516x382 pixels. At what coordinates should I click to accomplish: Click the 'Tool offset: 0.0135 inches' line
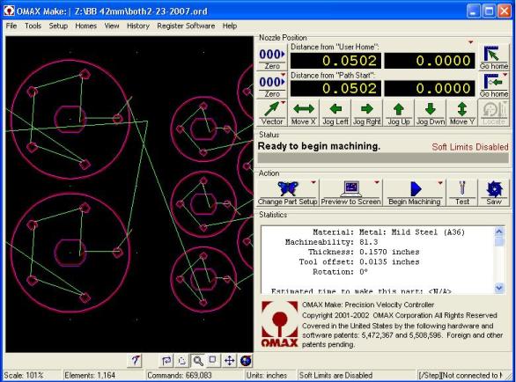pyautogui.click(x=359, y=262)
